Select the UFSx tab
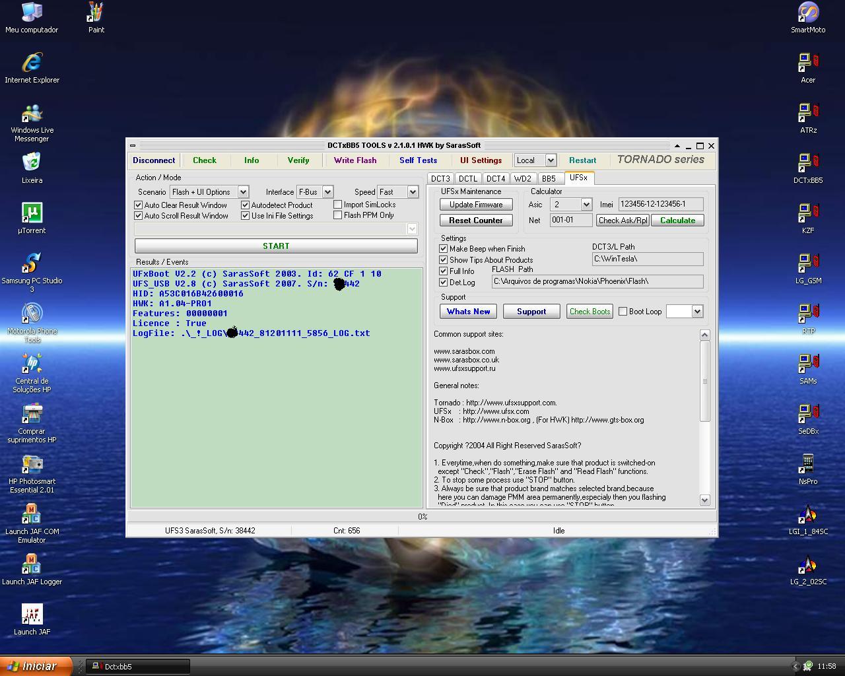845x676 pixels. coord(579,178)
